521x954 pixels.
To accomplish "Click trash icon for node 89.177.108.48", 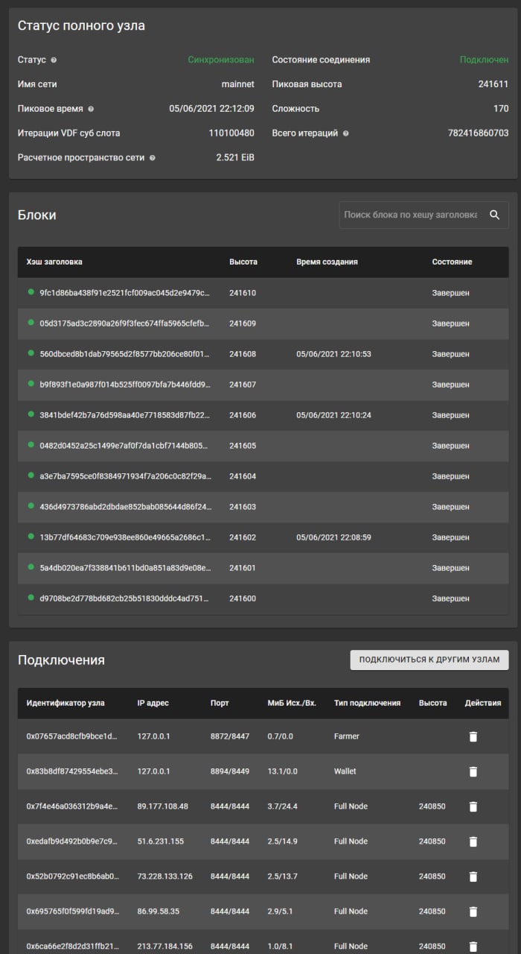I will [473, 806].
